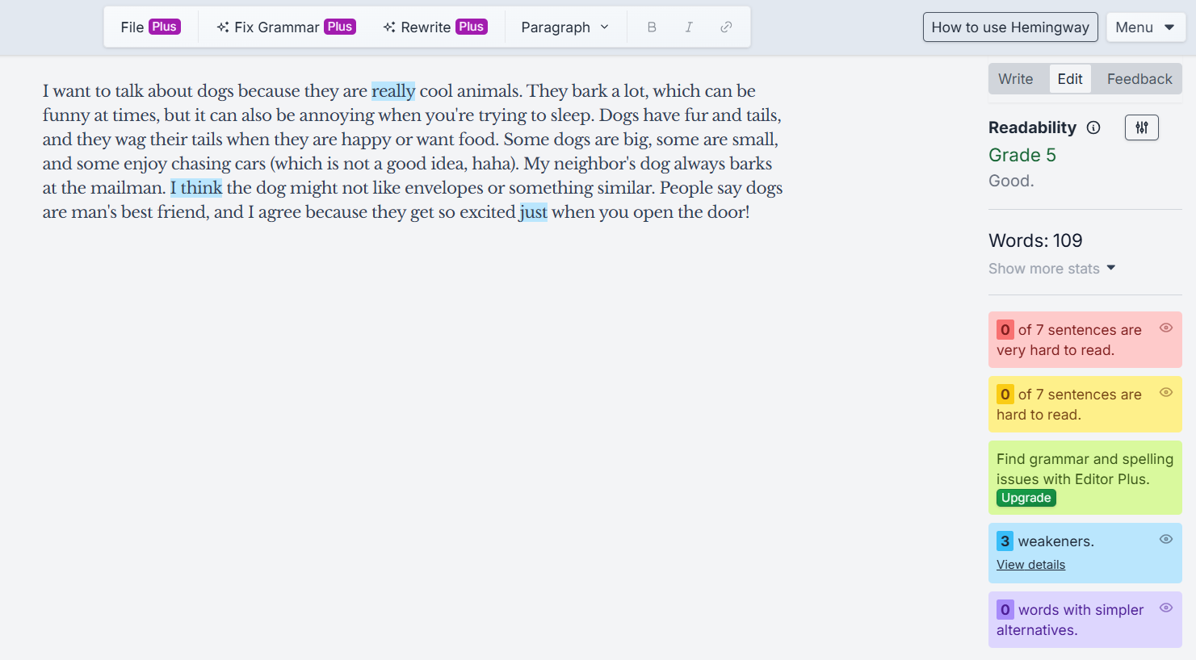Toggle visibility of very hard sentences highlights
Screen dimensions: 1196x660
tap(1165, 327)
